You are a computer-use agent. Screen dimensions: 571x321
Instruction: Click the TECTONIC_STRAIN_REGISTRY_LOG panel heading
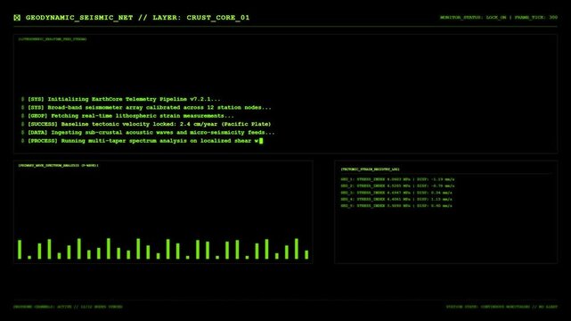(x=370, y=169)
